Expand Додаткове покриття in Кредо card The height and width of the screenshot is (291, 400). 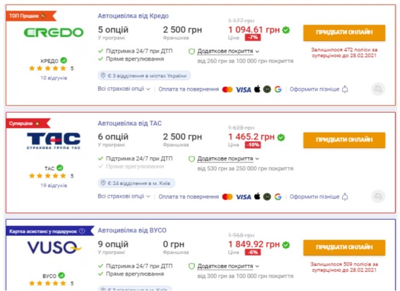229,51
